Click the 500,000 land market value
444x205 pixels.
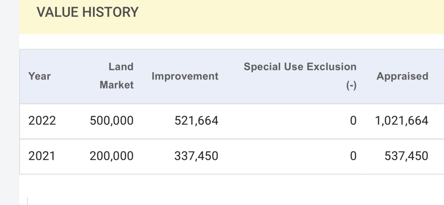click(x=111, y=121)
